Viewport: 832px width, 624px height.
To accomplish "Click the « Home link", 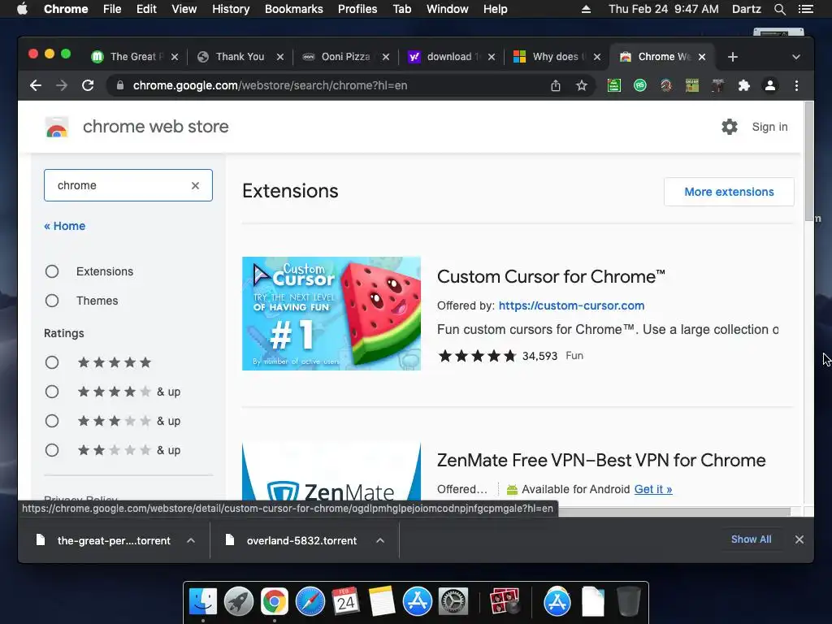I will (x=65, y=226).
